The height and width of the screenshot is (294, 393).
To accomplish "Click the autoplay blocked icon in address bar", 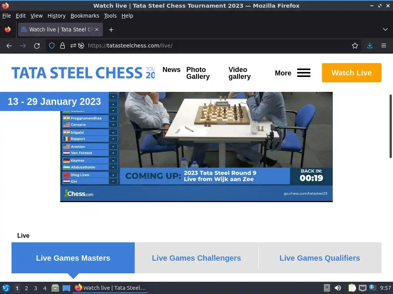I will tap(81, 46).
